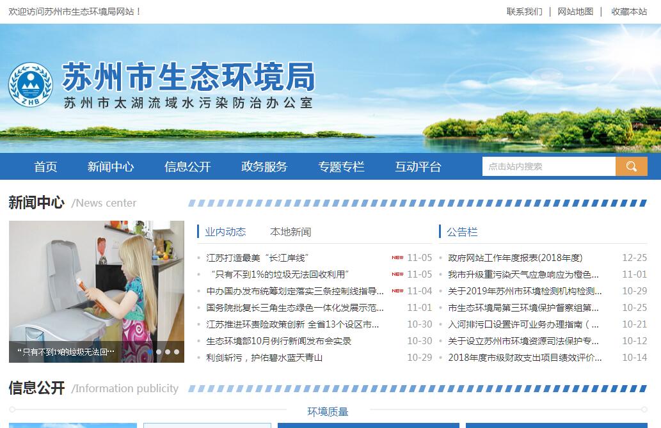Open the 网站地图 sitemap link
The width and height of the screenshot is (661, 428).
(x=575, y=12)
